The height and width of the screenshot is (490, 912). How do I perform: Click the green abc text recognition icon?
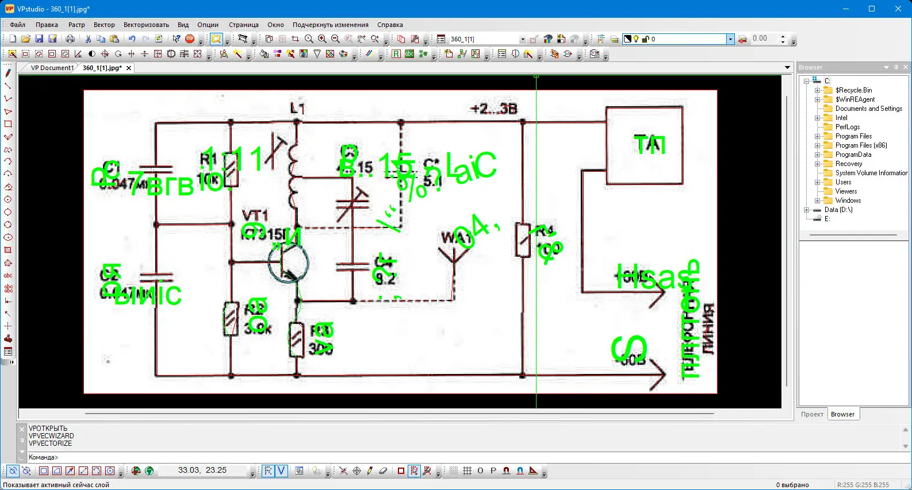pos(409,54)
